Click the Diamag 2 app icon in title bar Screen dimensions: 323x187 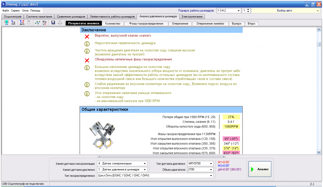click(3, 4)
